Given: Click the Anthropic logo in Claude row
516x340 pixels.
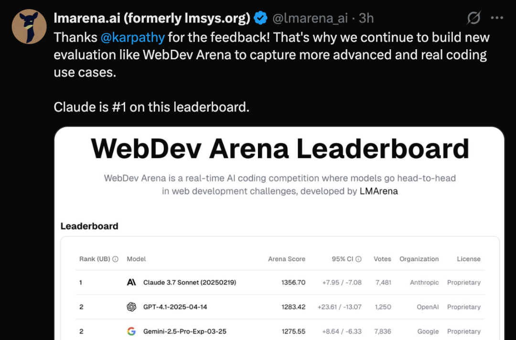Looking at the screenshot, I should (131, 282).
